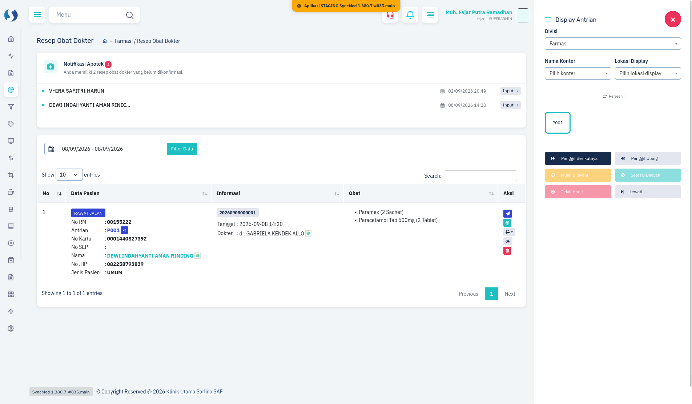Click the right-aligned lines panel icon
This screenshot has width=692, height=404.
pos(430,15)
